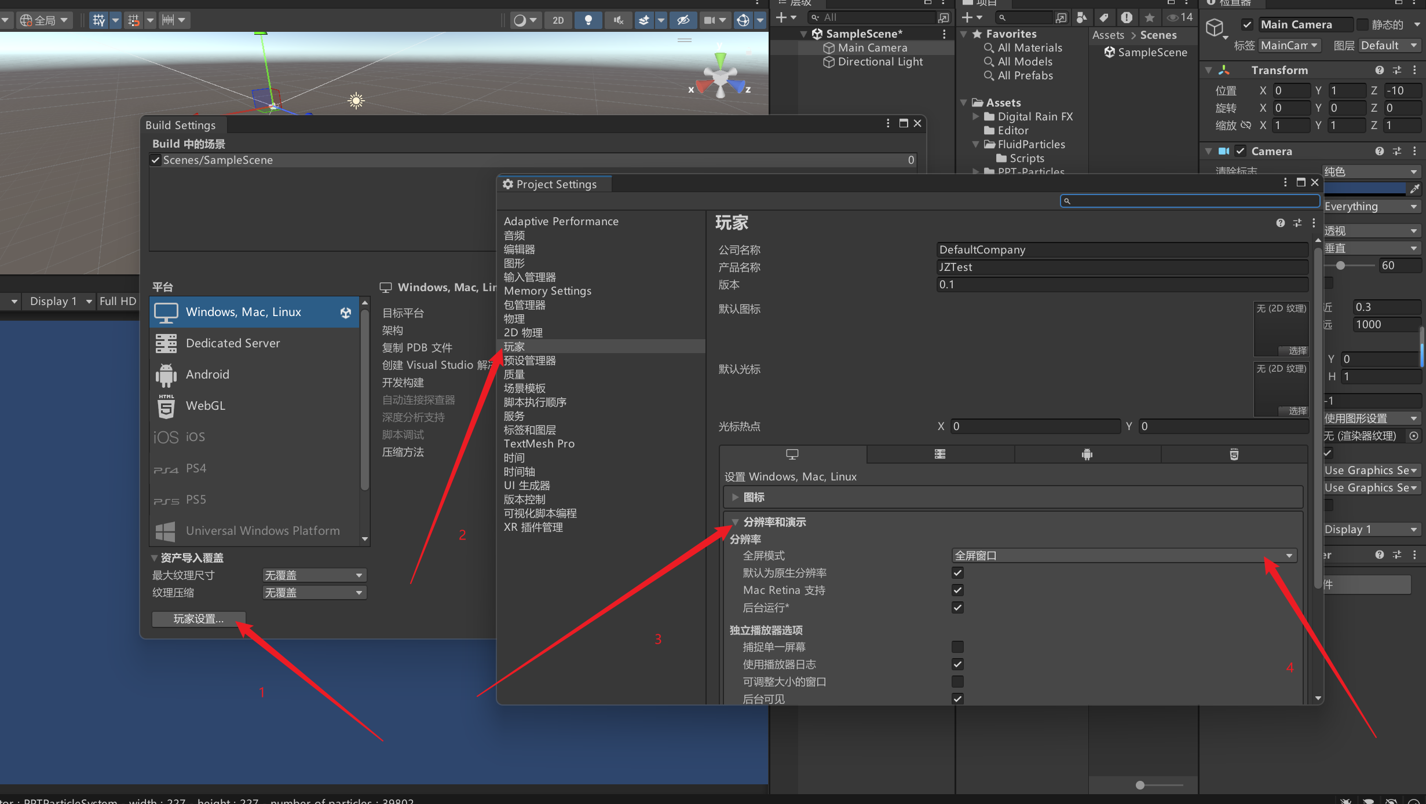Uncheck Mac Retina support checkbox
This screenshot has height=804, width=1426.
957,590
